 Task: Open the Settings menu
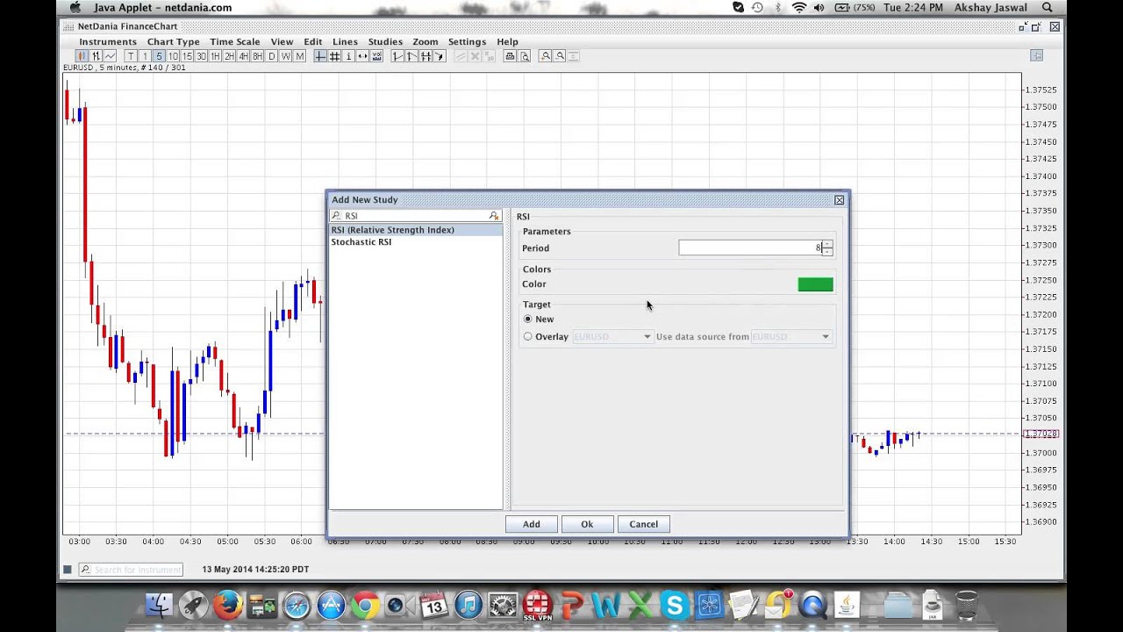467,41
